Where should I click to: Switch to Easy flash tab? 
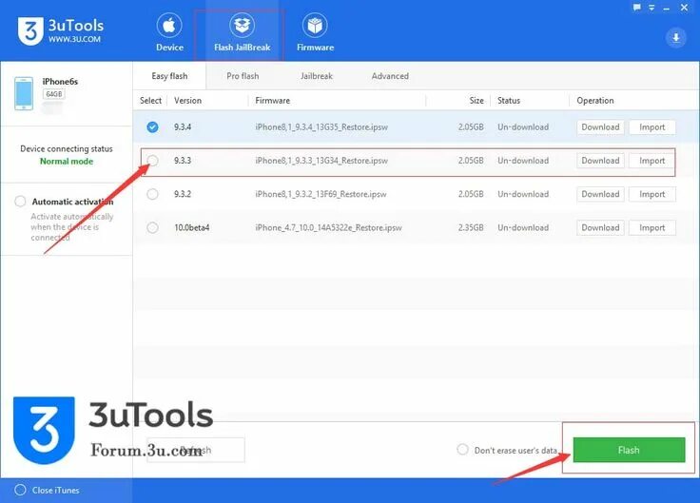(169, 76)
